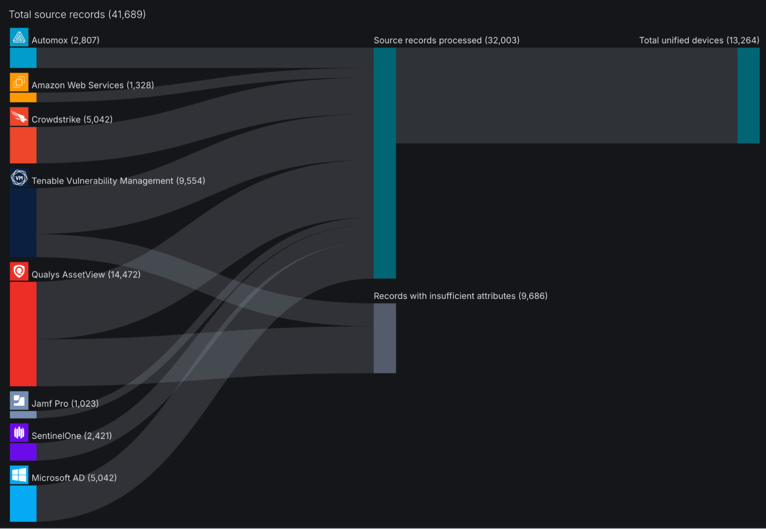Image resolution: width=766 pixels, height=529 pixels.
Task: Click the Tenable Vulnerability Management VM icon
Action: click(x=19, y=177)
